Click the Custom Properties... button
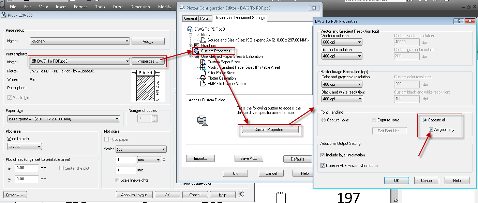The width and height of the screenshot is (478, 203). pyautogui.click(x=270, y=130)
